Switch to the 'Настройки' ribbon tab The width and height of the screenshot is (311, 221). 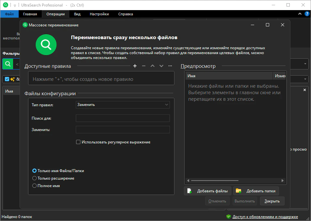pos(99,14)
